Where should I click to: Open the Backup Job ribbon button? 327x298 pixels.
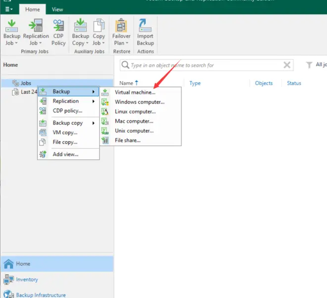click(12, 32)
